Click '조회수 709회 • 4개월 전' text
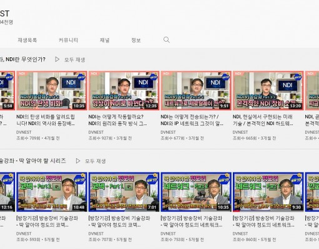Image resolution: width=319 pixels, height=249 pixels. coord(38,138)
